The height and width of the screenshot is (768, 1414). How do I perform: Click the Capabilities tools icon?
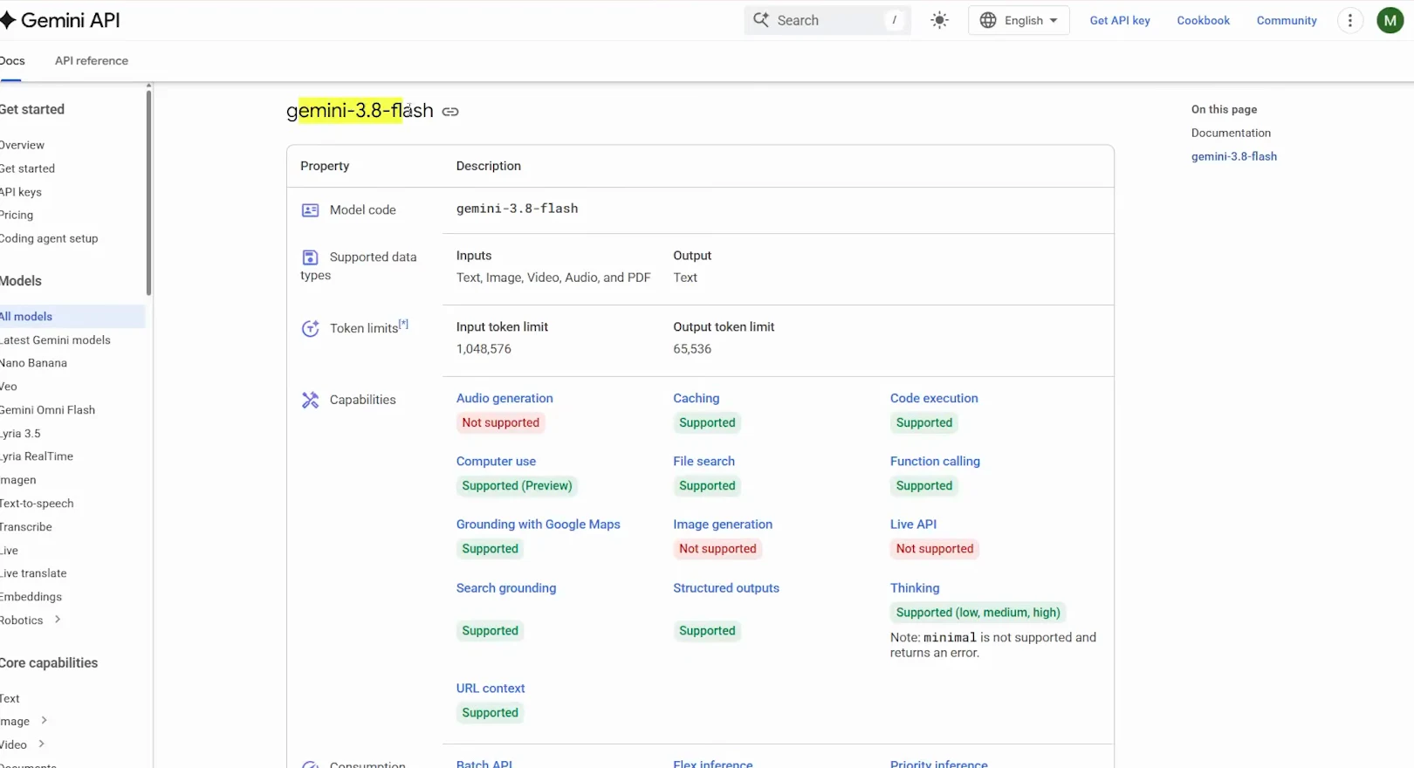pos(310,400)
